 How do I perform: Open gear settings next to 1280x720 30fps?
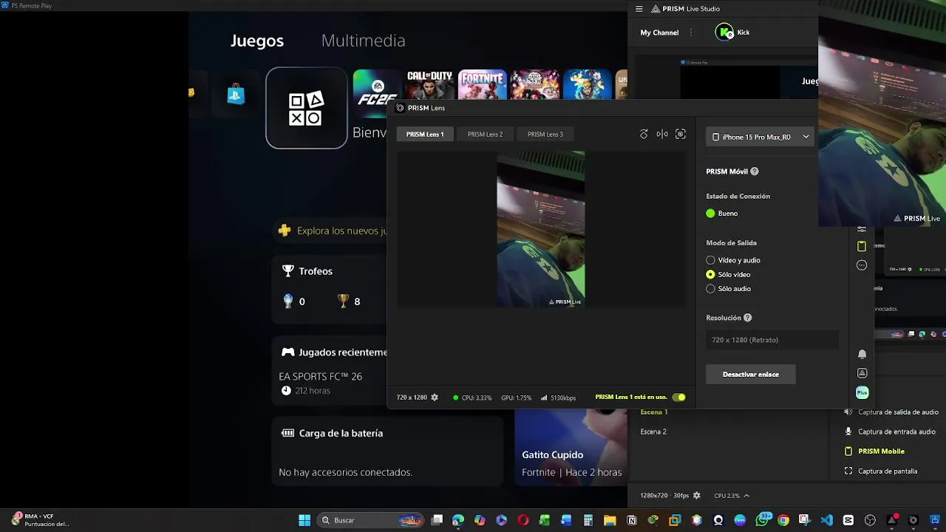pos(696,496)
